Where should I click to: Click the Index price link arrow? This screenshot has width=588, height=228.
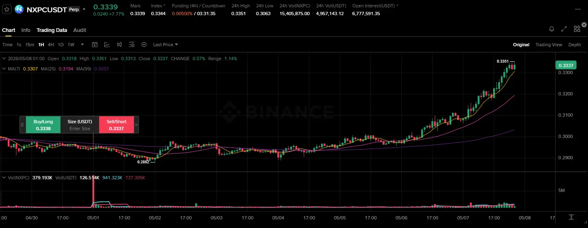(x=164, y=6)
